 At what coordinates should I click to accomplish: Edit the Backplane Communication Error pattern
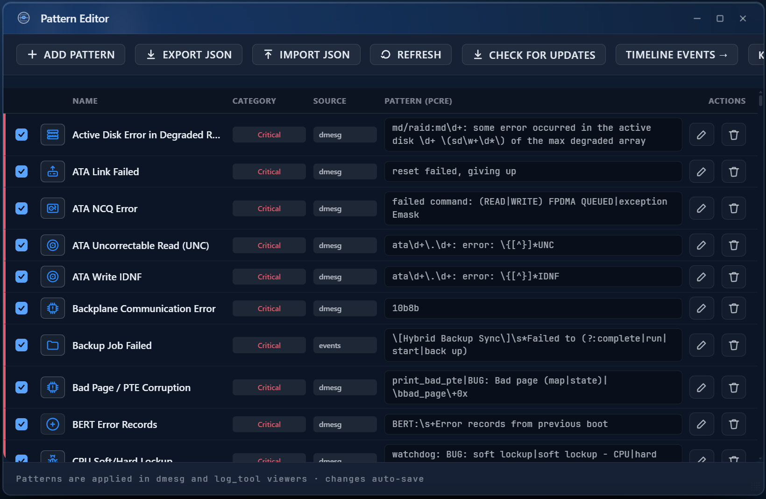tap(702, 308)
